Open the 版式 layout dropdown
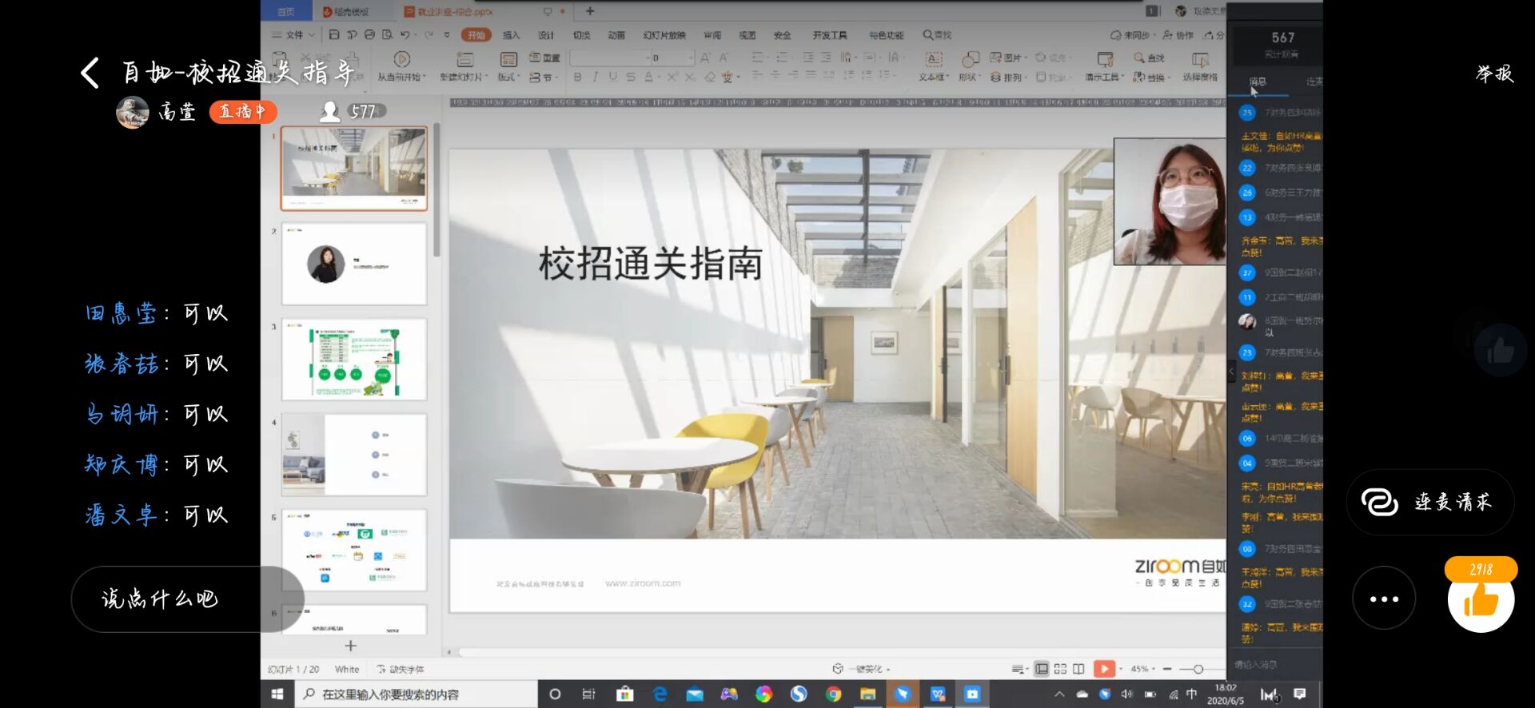Viewport: 1535px width, 708px height. click(x=509, y=77)
